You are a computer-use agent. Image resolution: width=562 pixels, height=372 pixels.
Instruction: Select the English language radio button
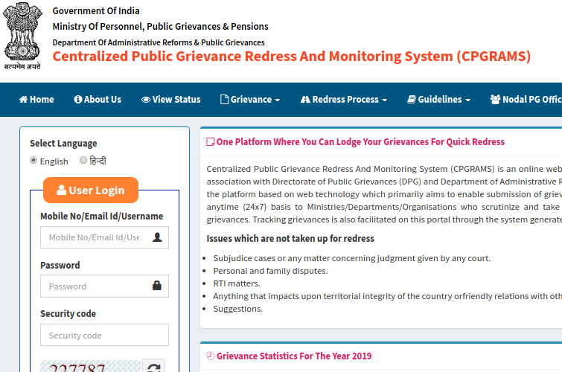(33, 160)
